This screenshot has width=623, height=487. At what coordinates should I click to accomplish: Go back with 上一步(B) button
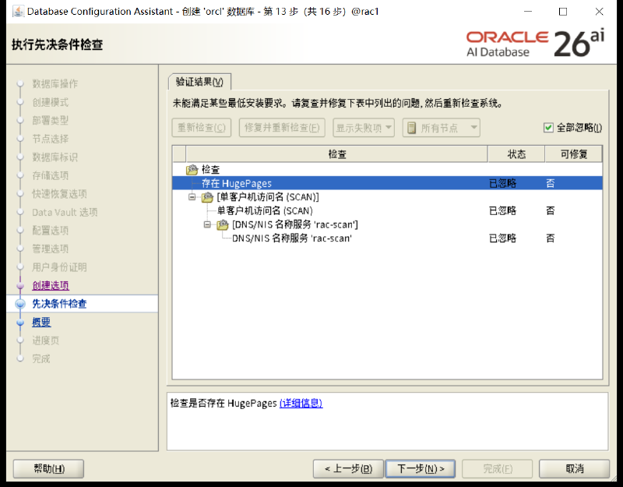tap(348, 469)
